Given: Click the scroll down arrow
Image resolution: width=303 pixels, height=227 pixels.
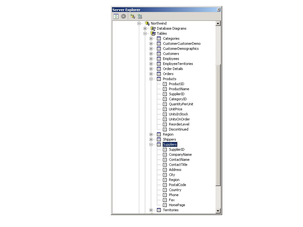Looking at the screenshot, I should (218, 211).
